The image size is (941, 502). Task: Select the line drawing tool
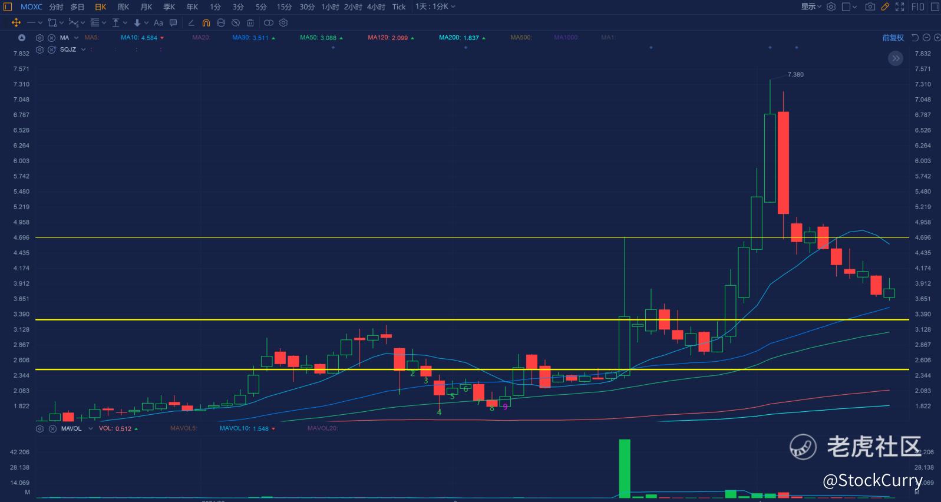tap(31, 23)
